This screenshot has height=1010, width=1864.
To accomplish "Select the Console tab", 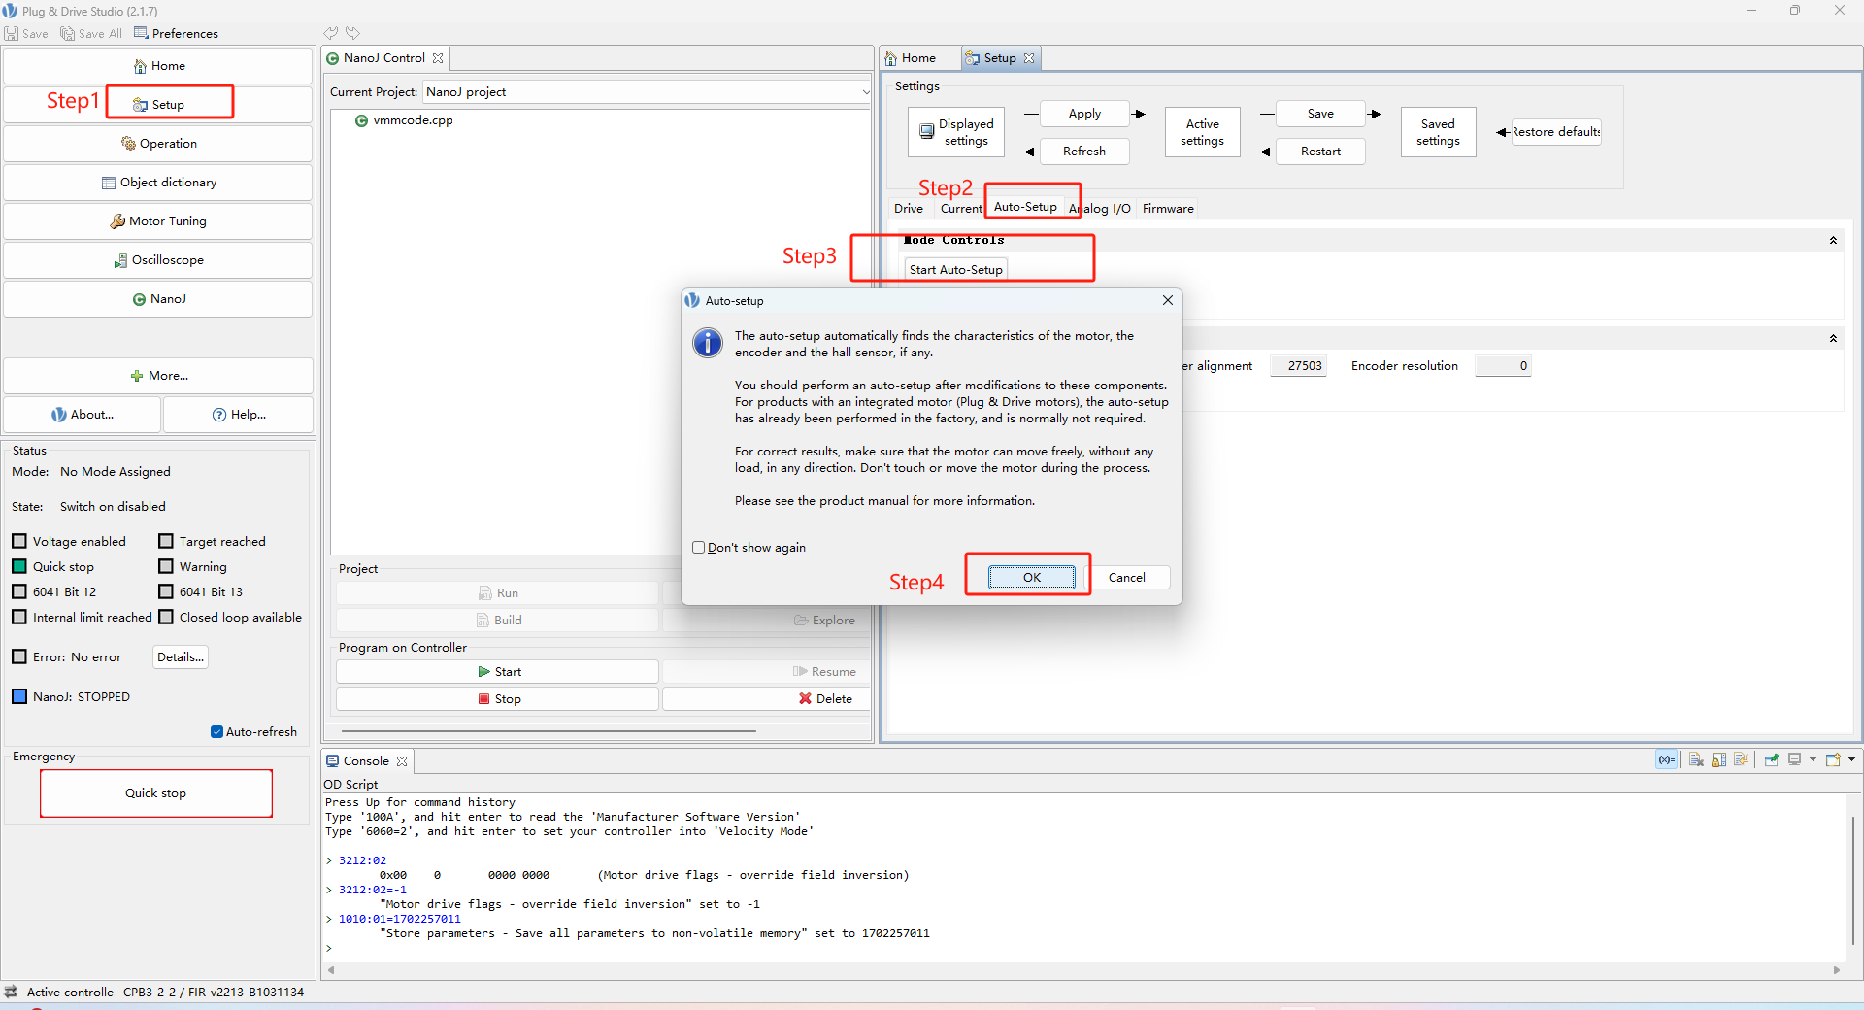I will pos(367,761).
